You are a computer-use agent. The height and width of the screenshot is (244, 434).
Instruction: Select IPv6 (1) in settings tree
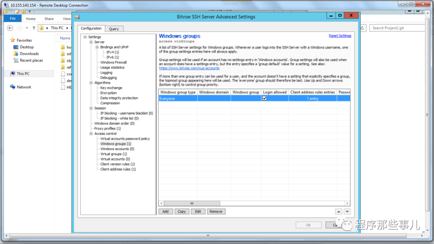[x=113, y=57]
